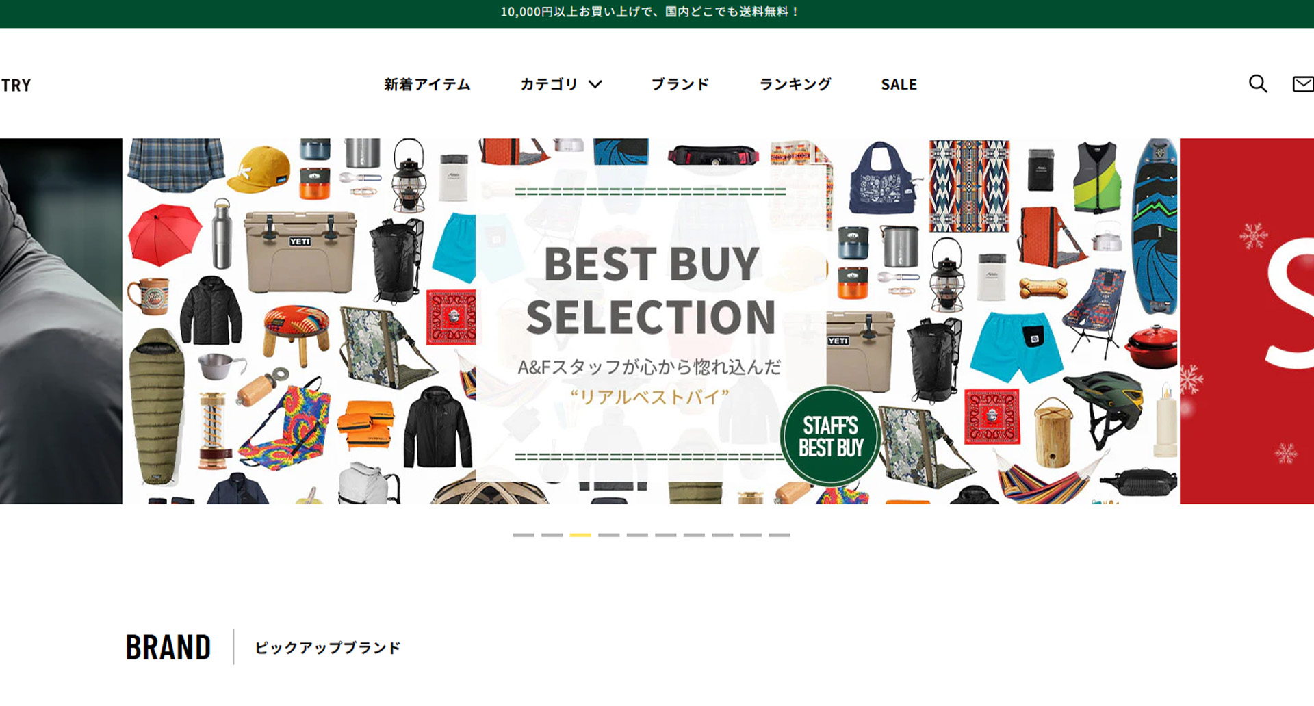The height and width of the screenshot is (706, 1314).
Task: Click the mail envelope icon
Action: click(x=1302, y=84)
